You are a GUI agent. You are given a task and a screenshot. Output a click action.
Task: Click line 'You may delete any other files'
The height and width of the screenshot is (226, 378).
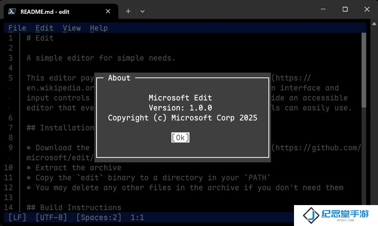click(185, 187)
